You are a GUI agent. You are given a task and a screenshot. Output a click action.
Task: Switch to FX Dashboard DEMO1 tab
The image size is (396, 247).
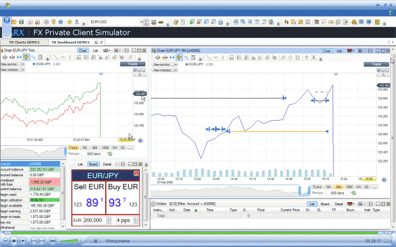click(x=71, y=42)
